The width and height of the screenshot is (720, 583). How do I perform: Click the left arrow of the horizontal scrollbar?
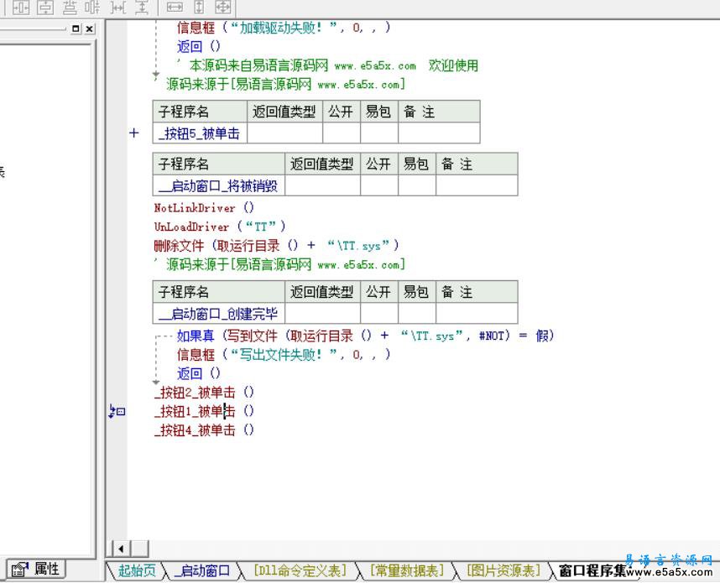coord(121,549)
